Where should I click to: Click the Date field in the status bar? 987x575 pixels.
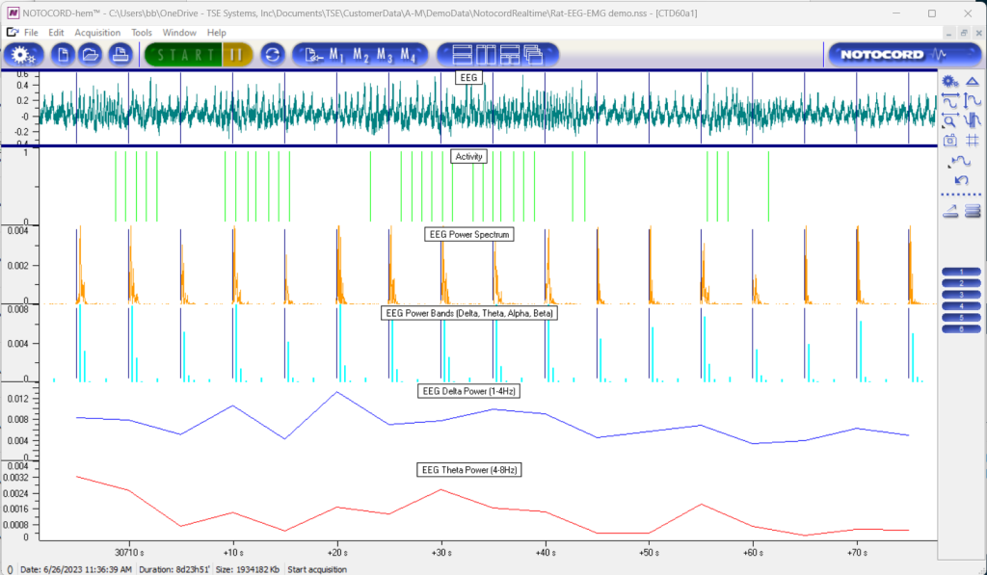(x=76, y=569)
